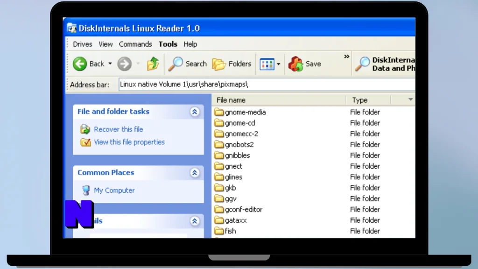This screenshot has width=478, height=269.
Task: Open the View menu
Action: (x=105, y=44)
